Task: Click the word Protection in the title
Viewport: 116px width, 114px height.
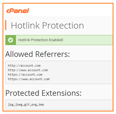Action: (63, 25)
